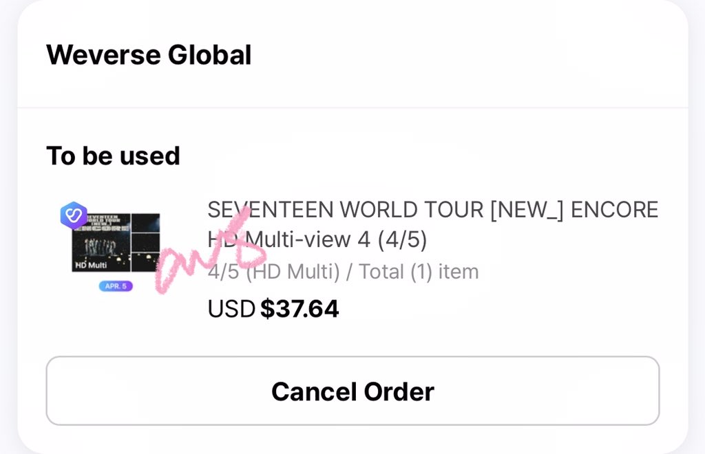Image resolution: width=705 pixels, height=454 pixels.
Task: Click the group photo in thumbnail
Action: pyautogui.click(x=101, y=248)
